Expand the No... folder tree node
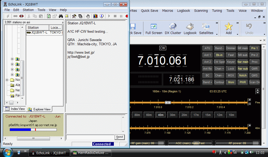 point(7,80)
